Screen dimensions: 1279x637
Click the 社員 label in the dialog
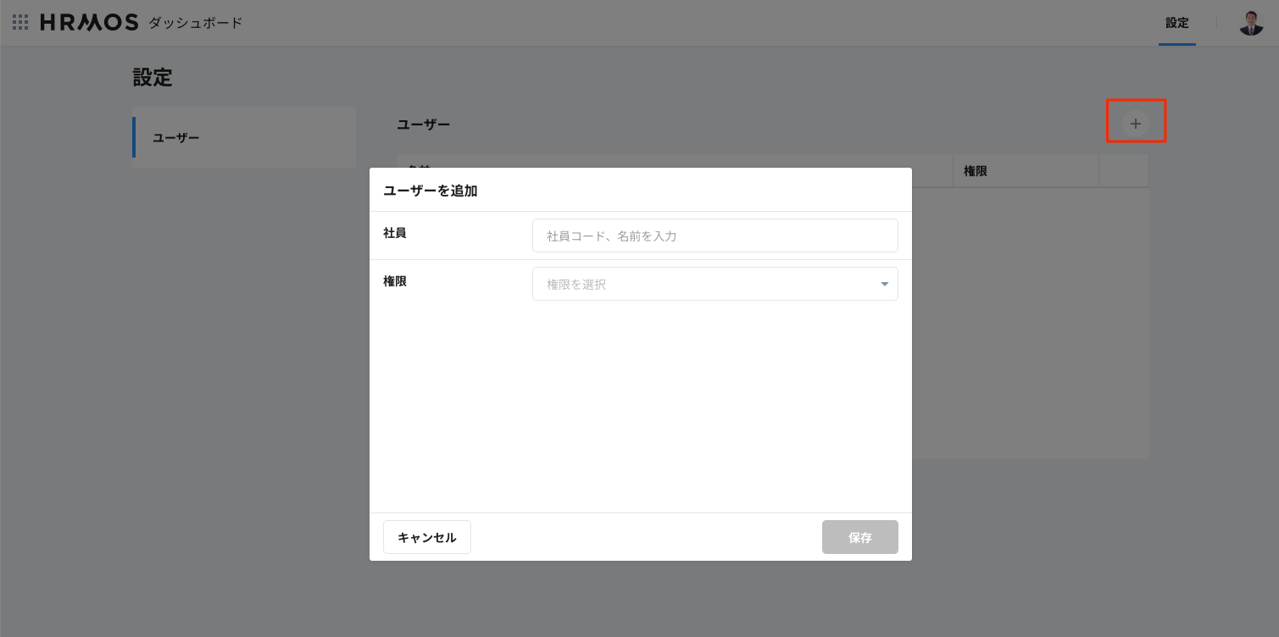(x=394, y=232)
